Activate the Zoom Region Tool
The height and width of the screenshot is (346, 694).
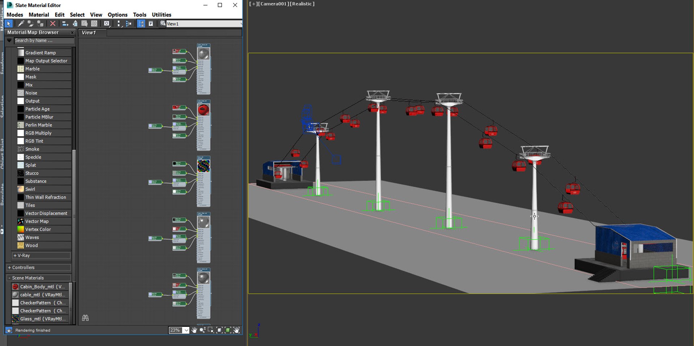211,330
